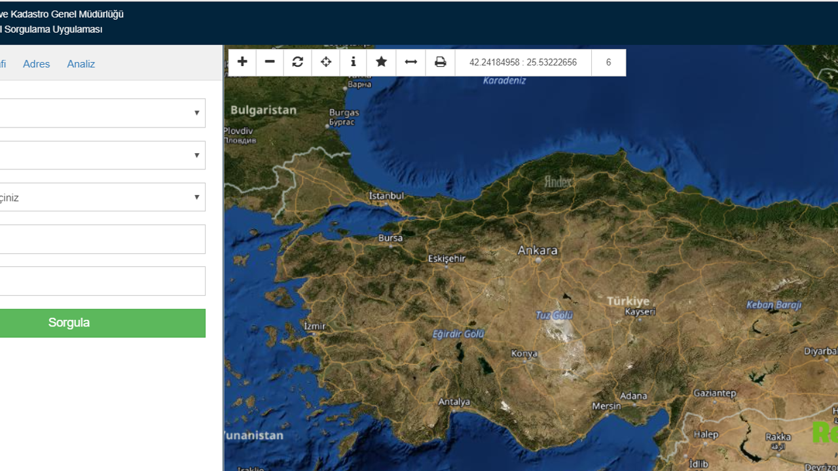Open the Analiz tab
Screen dimensions: 838x471
pyautogui.click(x=81, y=63)
